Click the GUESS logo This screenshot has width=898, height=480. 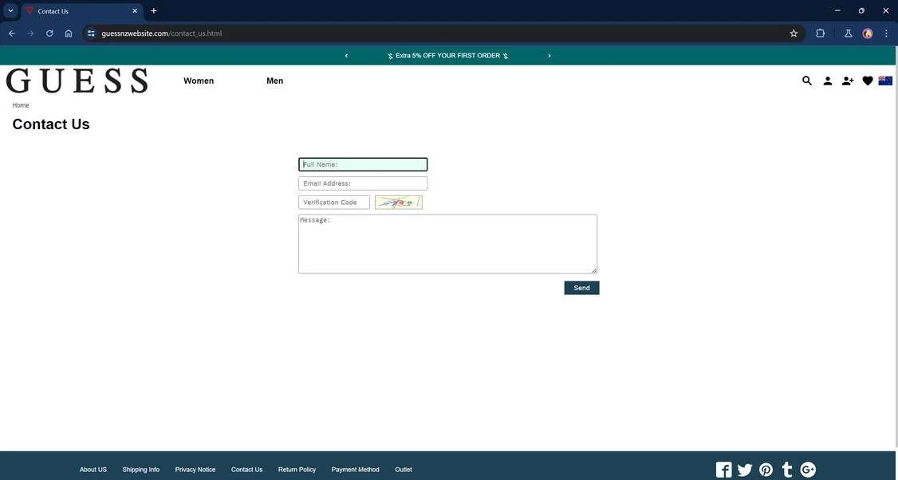click(x=77, y=81)
